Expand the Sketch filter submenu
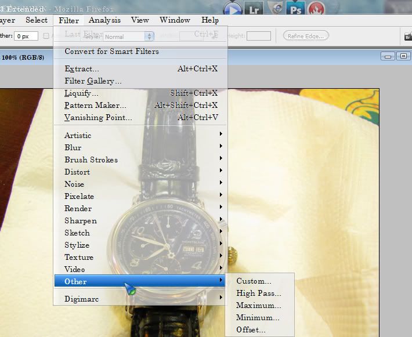 click(140, 233)
